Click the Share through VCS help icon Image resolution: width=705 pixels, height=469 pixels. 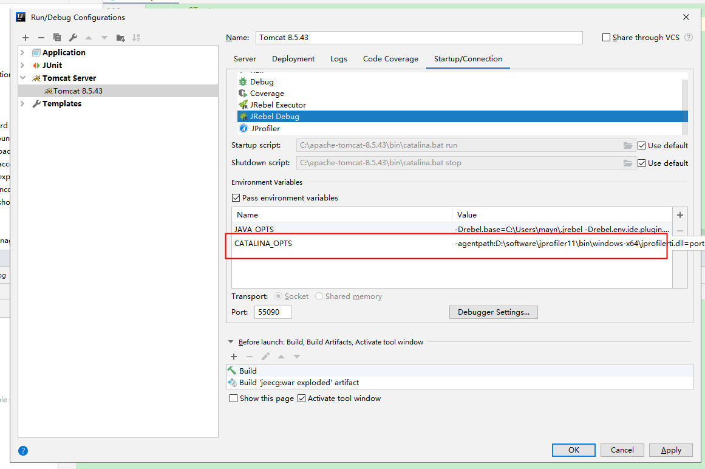tap(689, 37)
